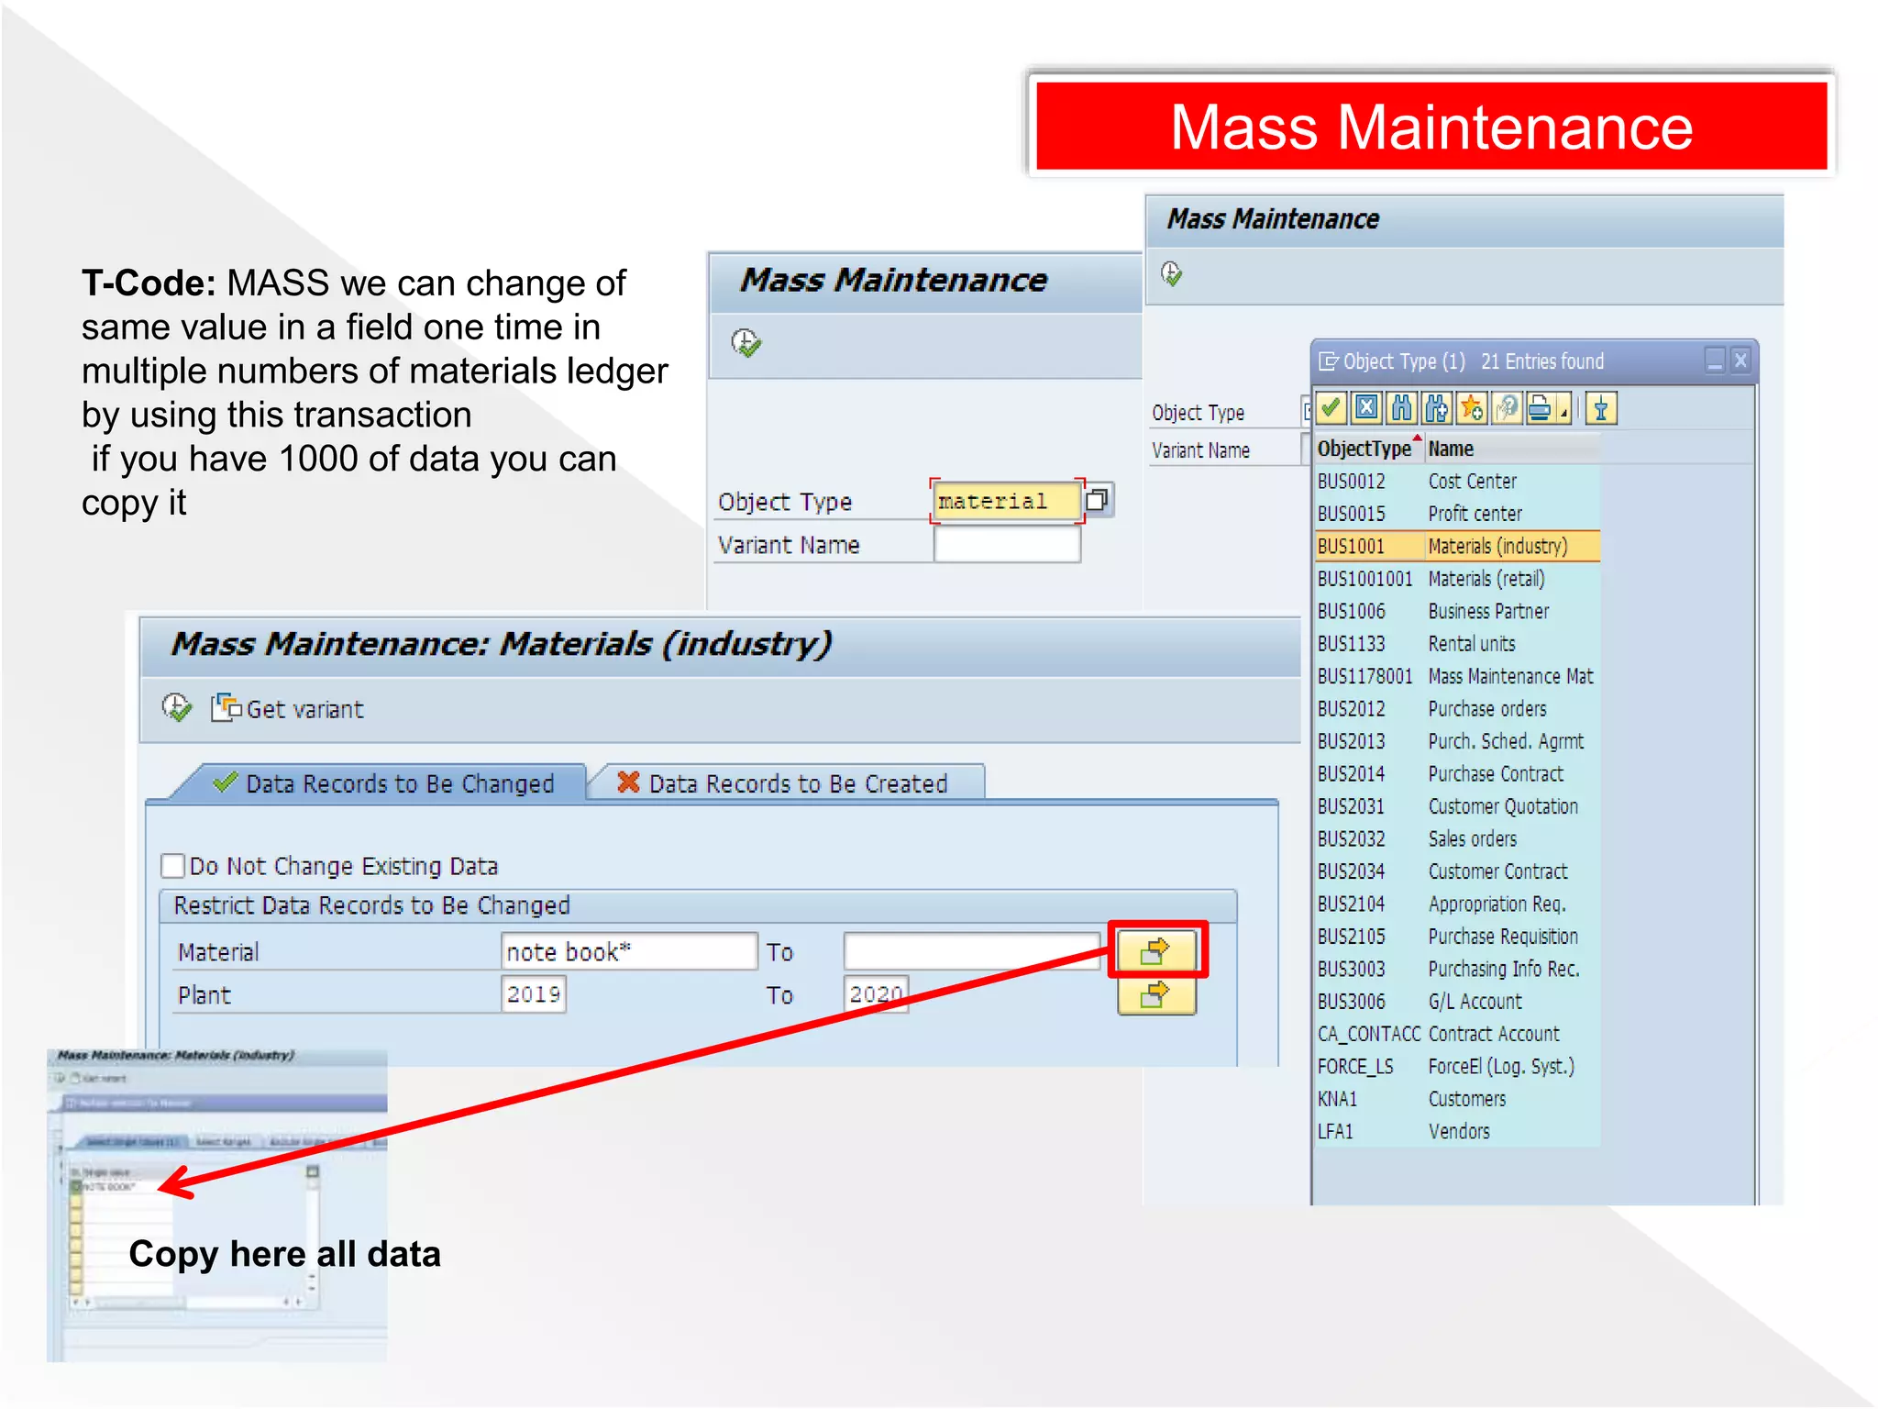The height and width of the screenshot is (1409, 1878).
Task: Click Execute clock icon in back Mass Maintenance window
Action: [1172, 273]
